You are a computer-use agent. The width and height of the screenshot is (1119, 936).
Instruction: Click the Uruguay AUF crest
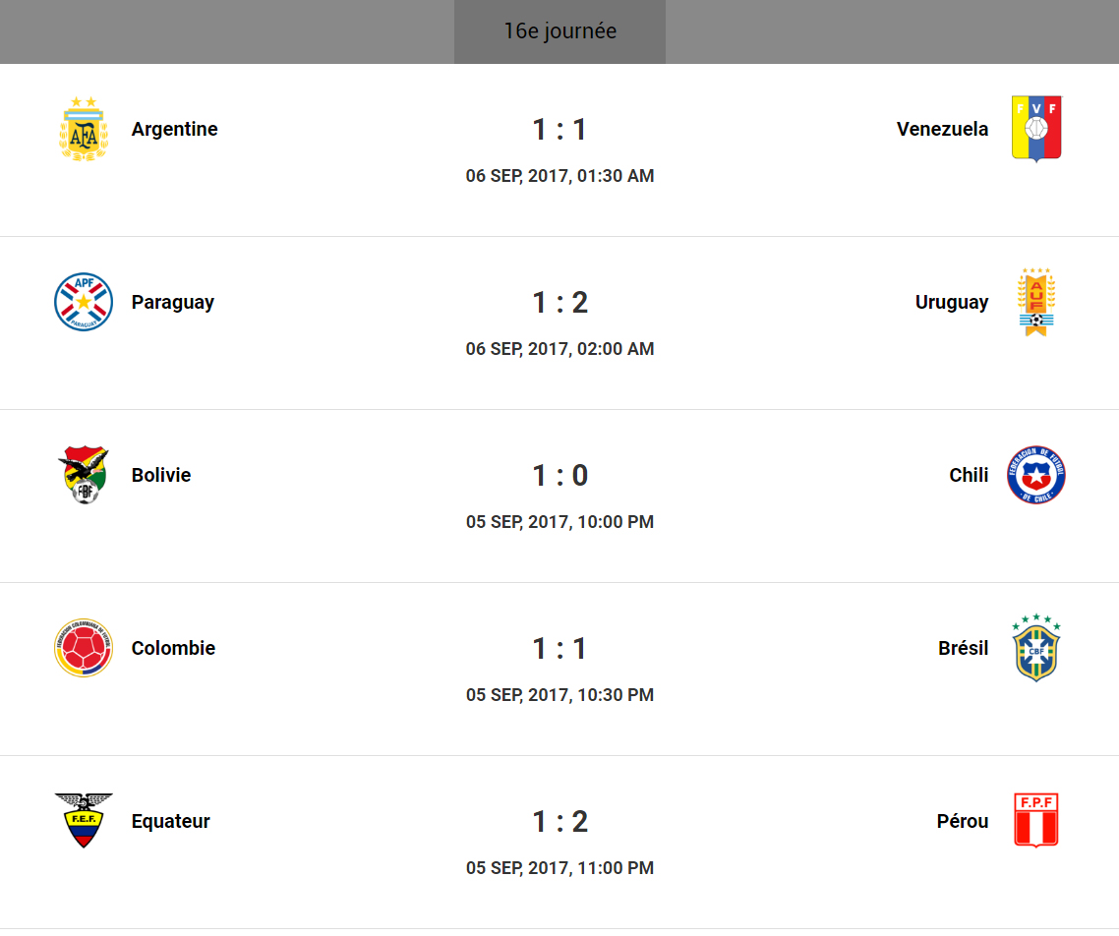1036,302
